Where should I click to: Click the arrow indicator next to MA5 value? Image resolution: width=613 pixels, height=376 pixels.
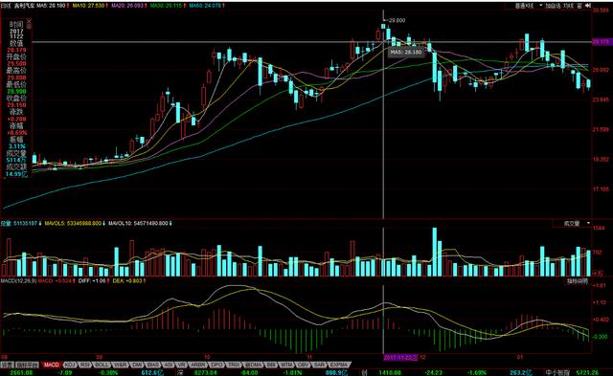coord(68,6)
